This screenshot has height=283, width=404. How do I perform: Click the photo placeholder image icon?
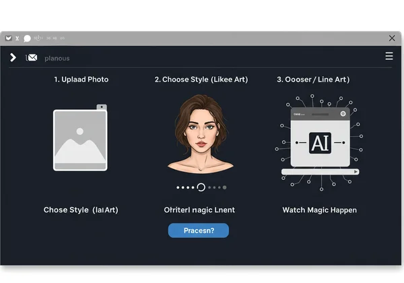click(x=80, y=140)
